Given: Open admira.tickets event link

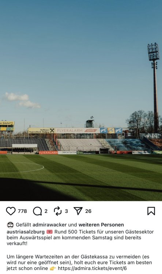Looking at the screenshot, I should point(92,269).
